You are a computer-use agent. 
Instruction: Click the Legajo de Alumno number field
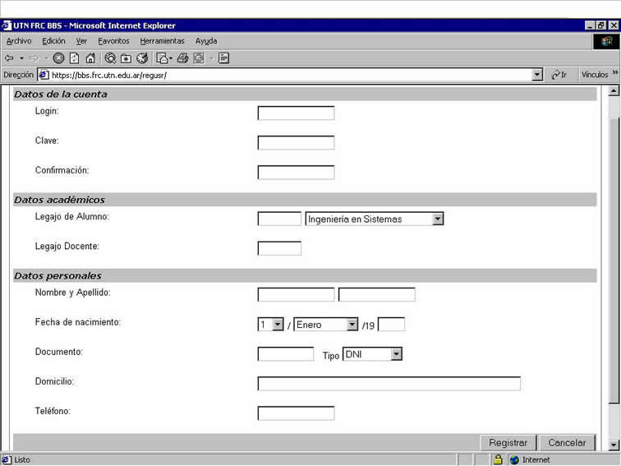(x=279, y=219)
